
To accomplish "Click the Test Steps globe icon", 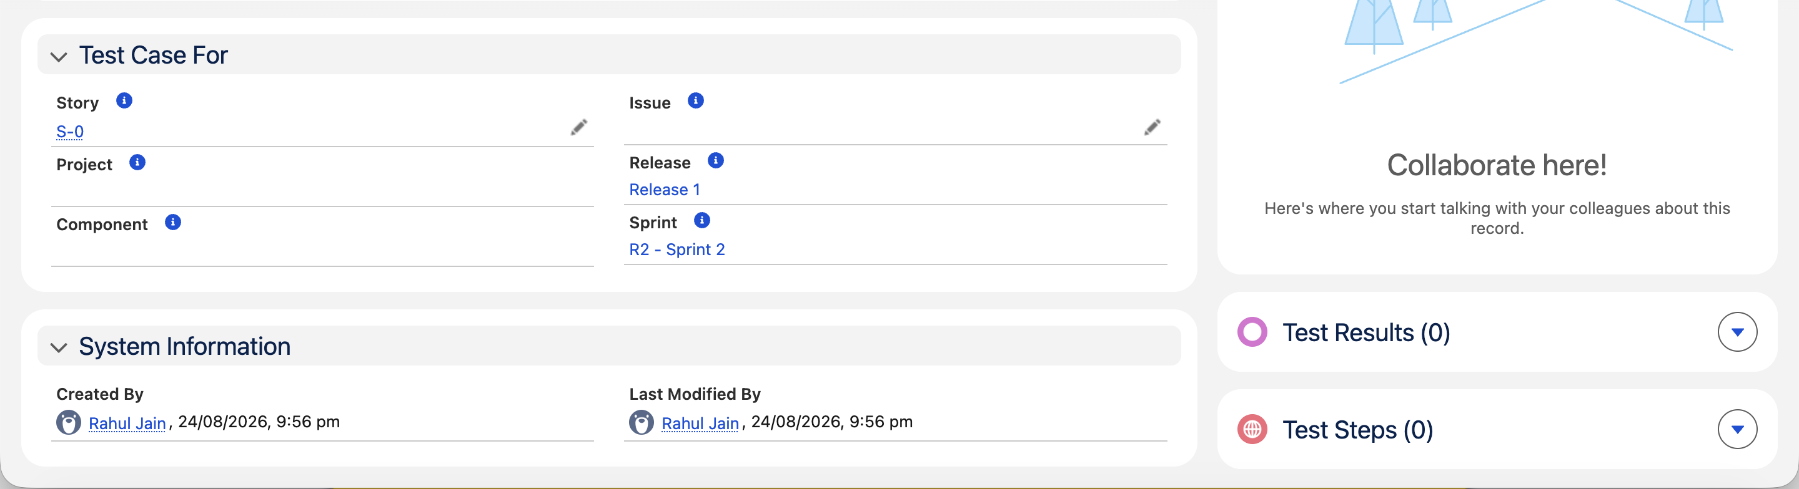I will 1252,429.
